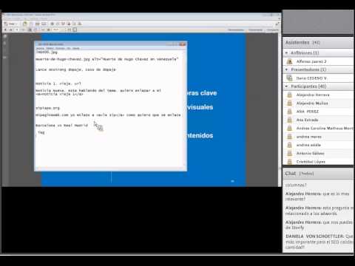Click Notepad line containing 'Lance Armstrong dopaje'
Image resolution: width=355 pixels, height=266 pixels.
(75, 69)
